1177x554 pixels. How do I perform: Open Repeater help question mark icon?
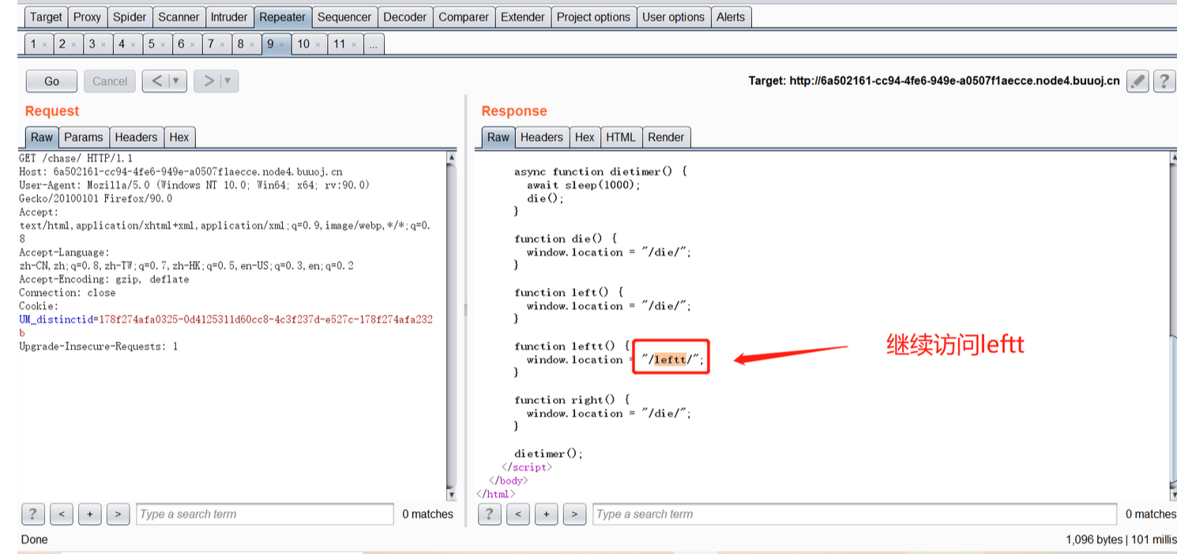click(x=1164, y=80)
